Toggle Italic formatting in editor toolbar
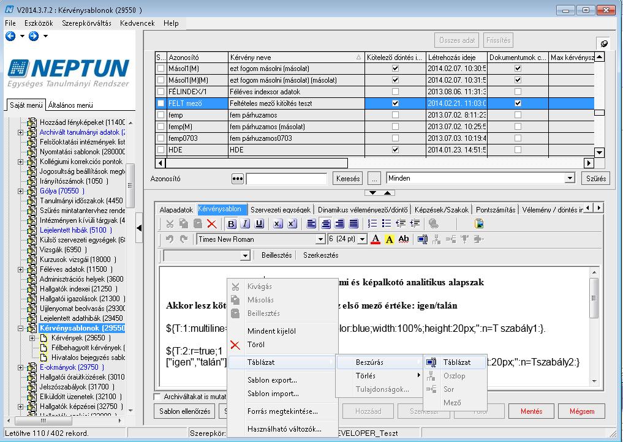The width and height of the screenshot is (623, 442). 245,224
